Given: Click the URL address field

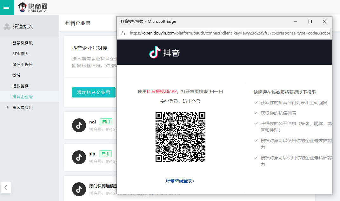Looking at the screenshot, I should (x=229, y=33).
